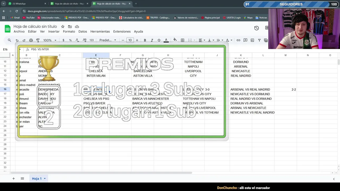The height and width of the screenshot is (191, 340).
Task: Toggle bold formatting
Action: coord(145,40)
